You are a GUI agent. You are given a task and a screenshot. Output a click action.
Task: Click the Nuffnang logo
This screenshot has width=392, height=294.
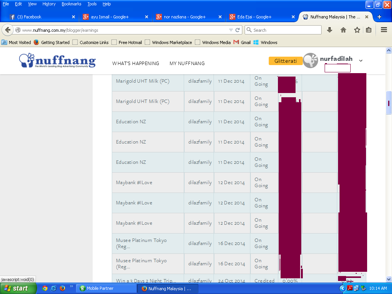(x=57, y=60)
